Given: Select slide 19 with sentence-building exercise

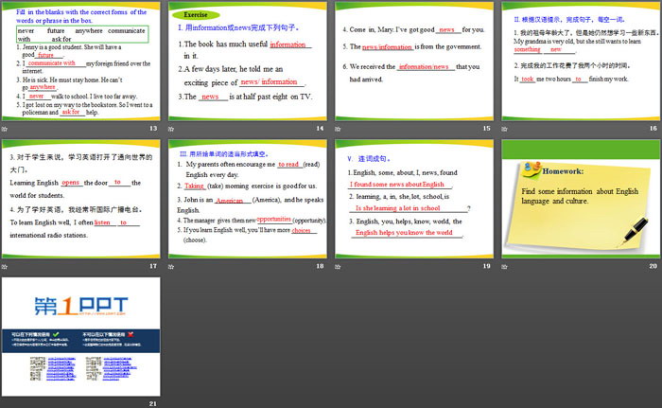Looking at the screenshot, I should (413, 199).
